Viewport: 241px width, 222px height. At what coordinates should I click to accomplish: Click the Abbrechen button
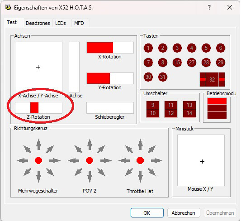pyautogui.click(x=184, y=213)
